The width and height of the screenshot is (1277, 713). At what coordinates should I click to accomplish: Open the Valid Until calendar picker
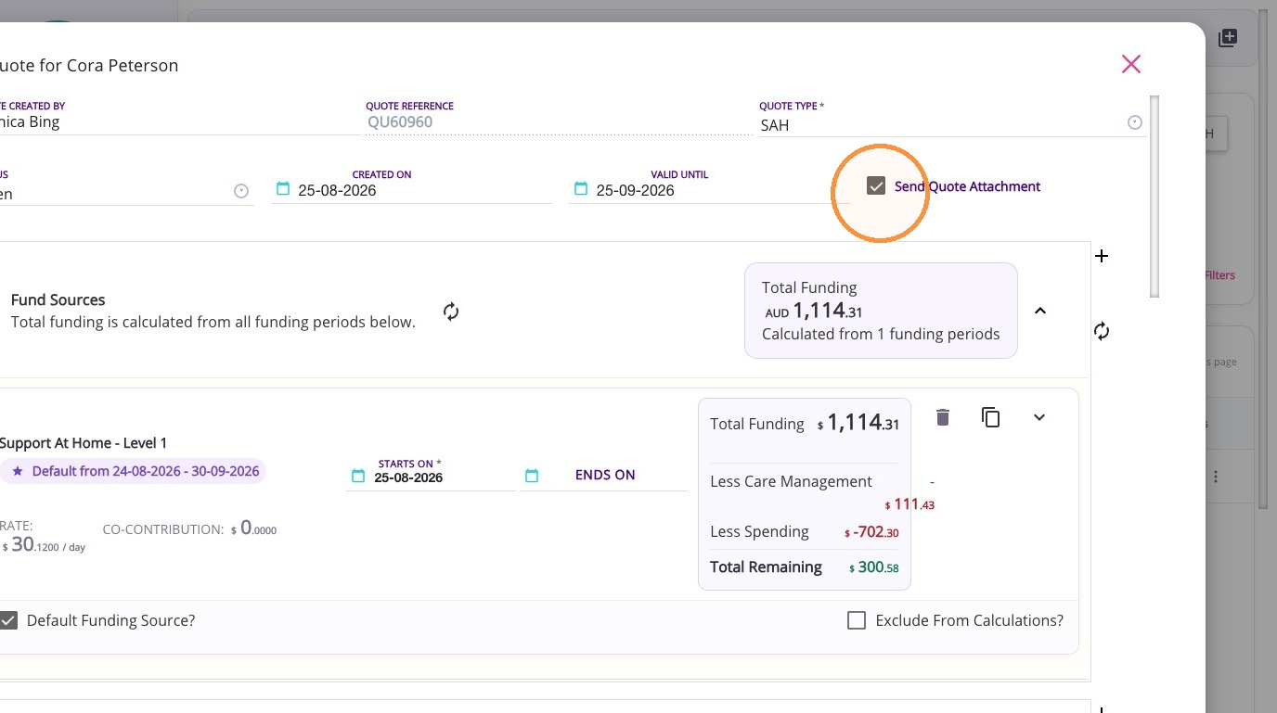pyautogui.click(x=581, y=189)
